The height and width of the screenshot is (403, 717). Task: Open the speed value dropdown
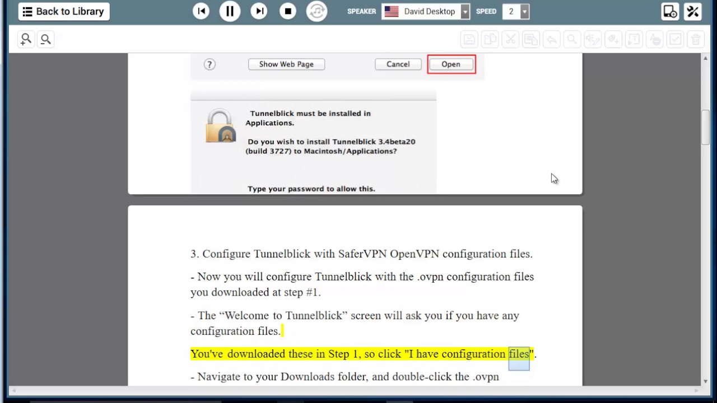524,11
